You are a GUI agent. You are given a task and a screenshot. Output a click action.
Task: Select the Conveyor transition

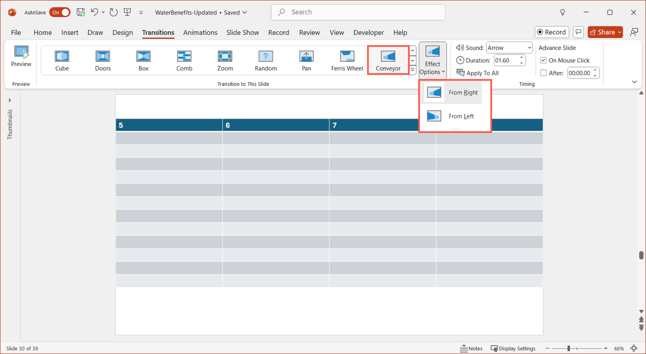tap(388, 60)
